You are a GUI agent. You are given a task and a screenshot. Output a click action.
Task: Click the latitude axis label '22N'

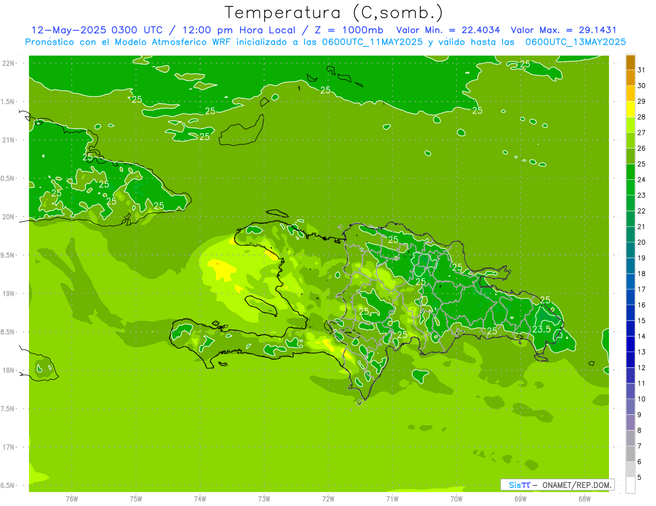9,63
